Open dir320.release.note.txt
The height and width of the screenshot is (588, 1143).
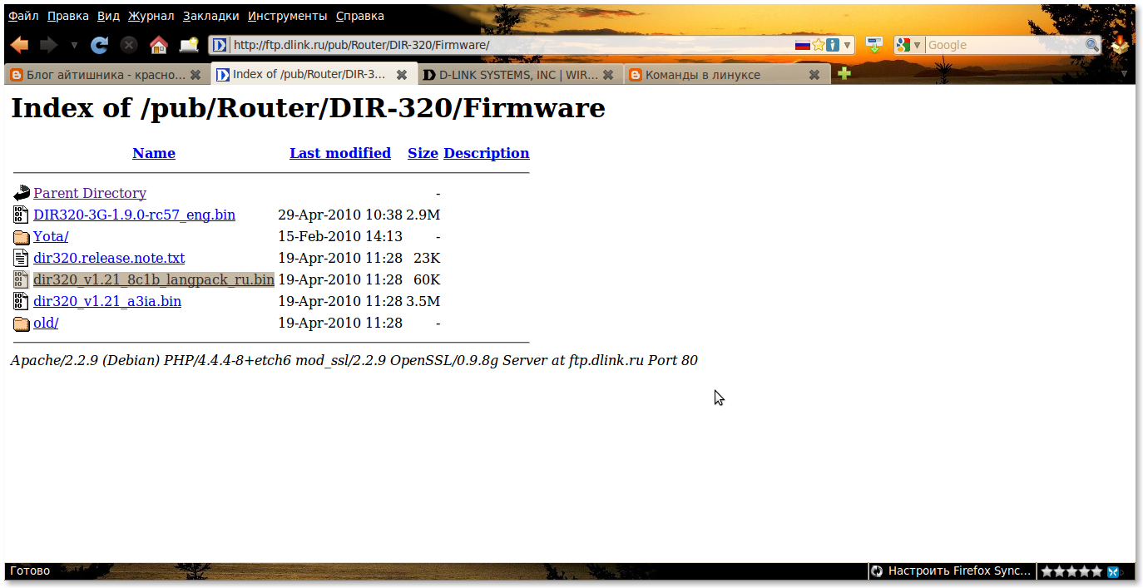point(109,258)
